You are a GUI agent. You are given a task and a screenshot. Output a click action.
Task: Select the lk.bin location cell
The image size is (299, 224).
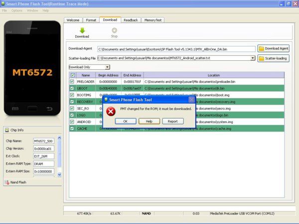coord(214,89)
